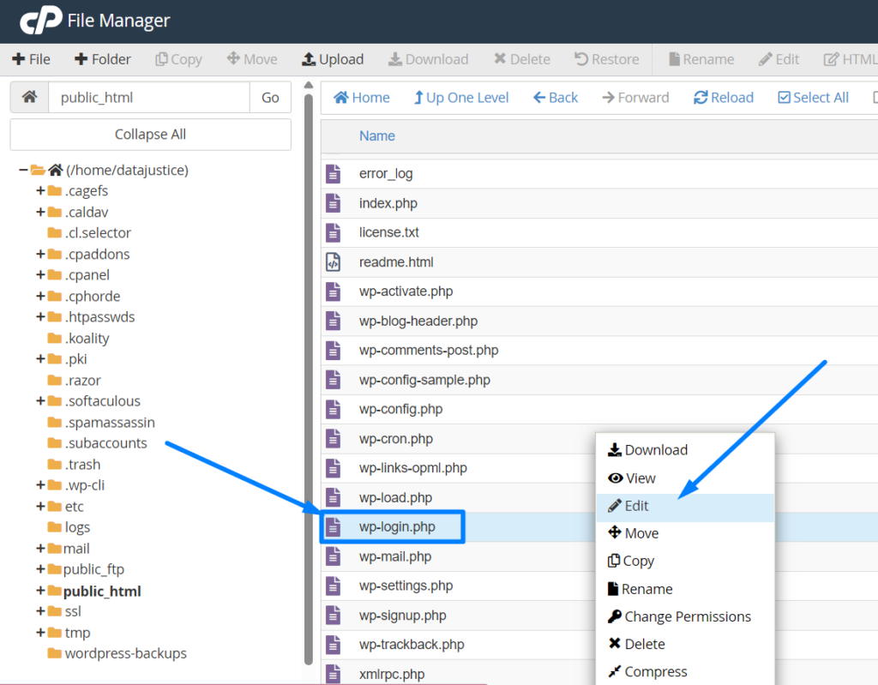The width and height of the screenshot is (878, 685).
Task: Select the .trash folder in tree
Action: coord(75,465)
